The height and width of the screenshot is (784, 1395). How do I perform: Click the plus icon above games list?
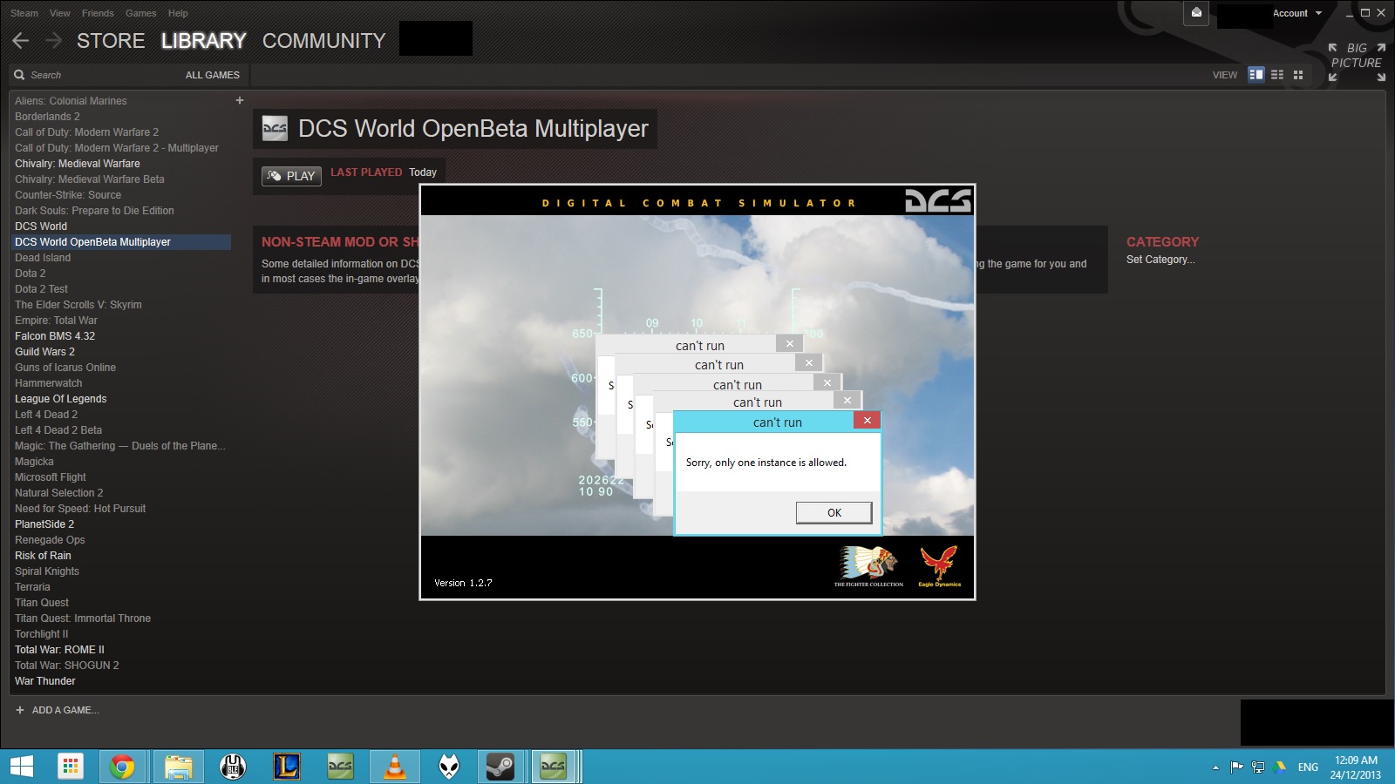pyautogui.click(x=240, y=100)
